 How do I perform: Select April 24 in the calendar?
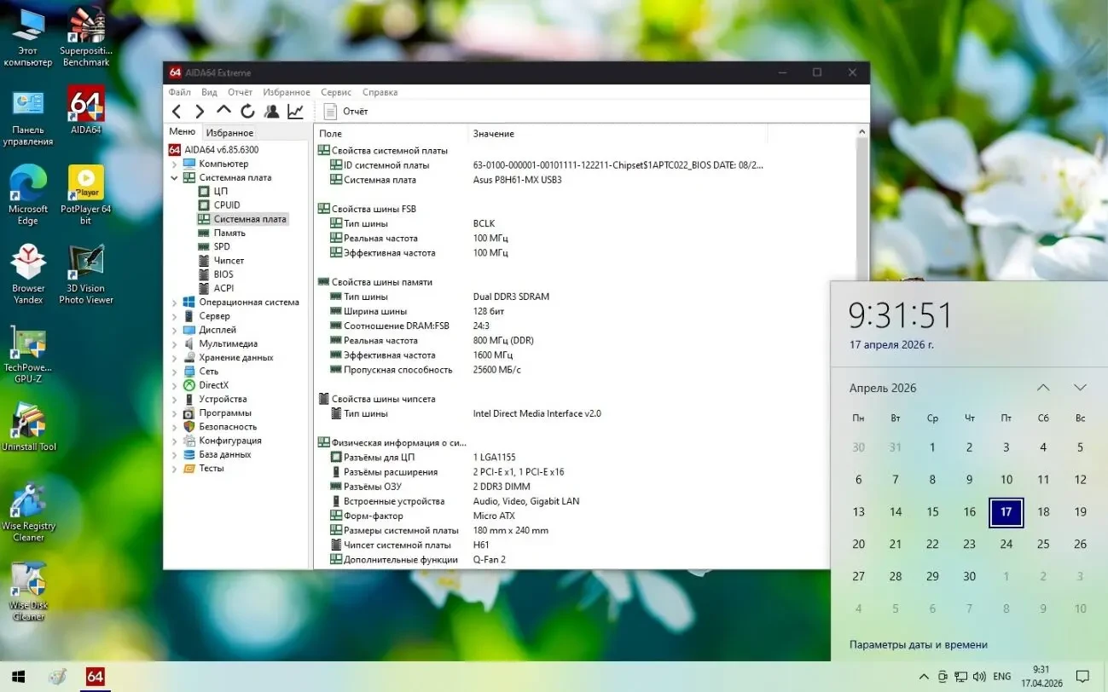coord(1006,544)
